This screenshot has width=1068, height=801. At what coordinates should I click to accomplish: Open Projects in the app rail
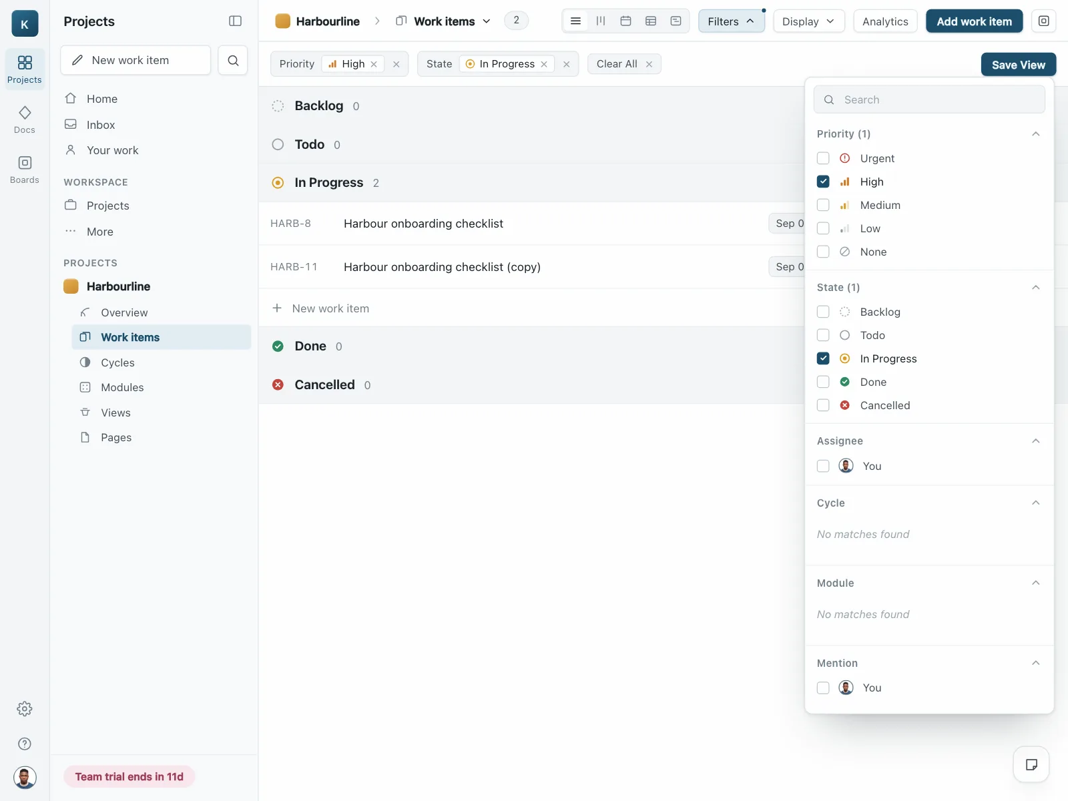pyautogui.click(x=25, y=69)
